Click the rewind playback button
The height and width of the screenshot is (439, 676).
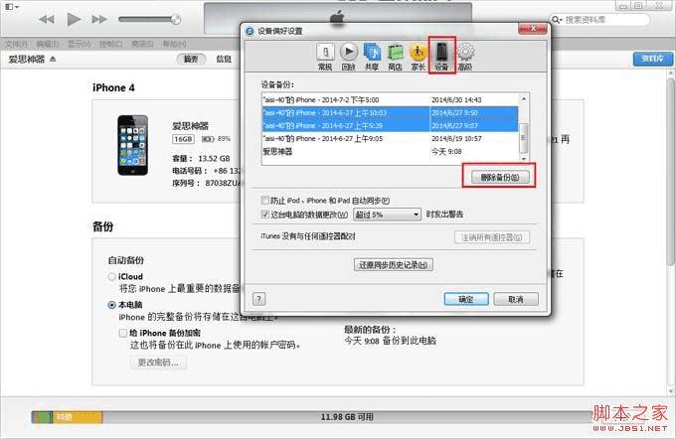coord(47,20)
